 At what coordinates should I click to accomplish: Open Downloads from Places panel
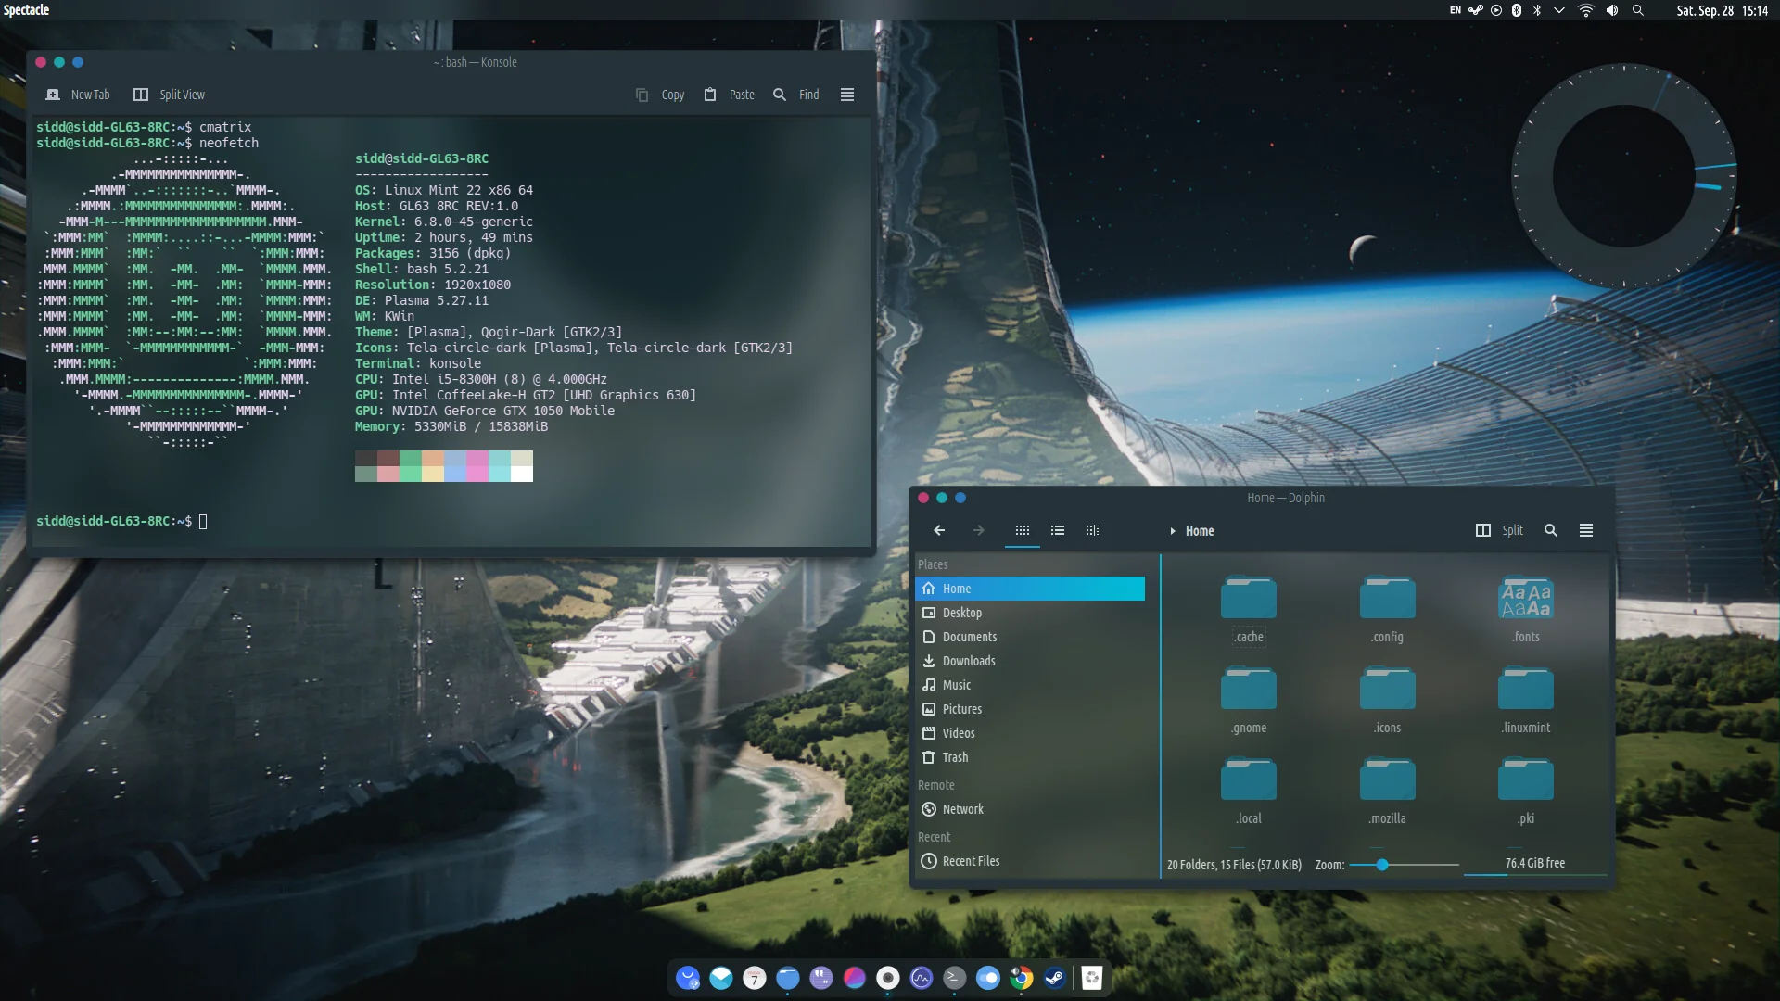click(1030, 661)
